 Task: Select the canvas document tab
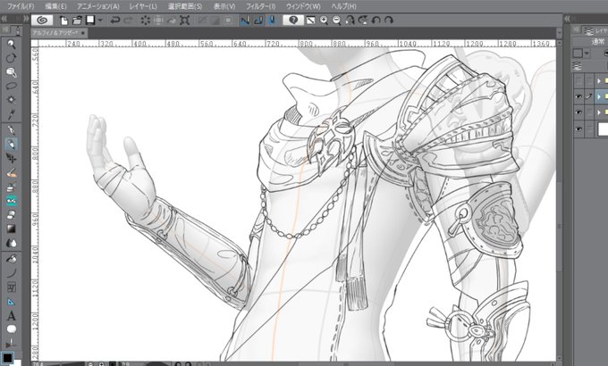click(59, 33)
